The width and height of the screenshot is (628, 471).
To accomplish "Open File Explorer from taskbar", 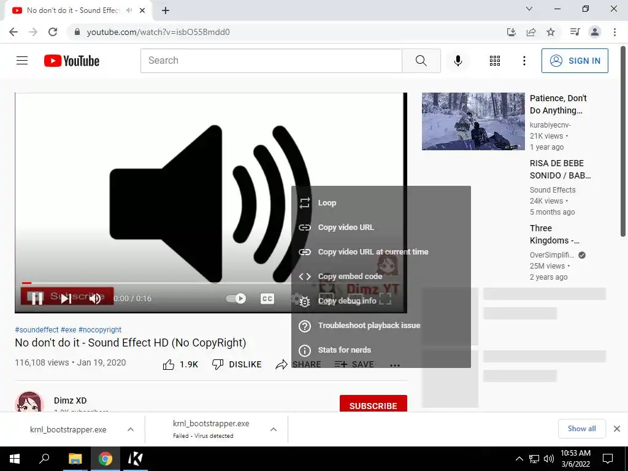I will point(75,459).
